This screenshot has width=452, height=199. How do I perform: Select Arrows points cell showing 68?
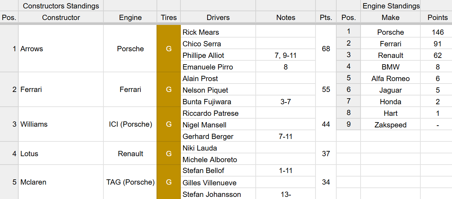click(x=326, y=49)
